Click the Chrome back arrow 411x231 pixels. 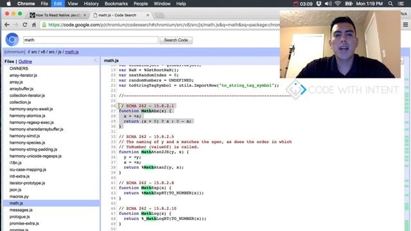pos(7,24)
